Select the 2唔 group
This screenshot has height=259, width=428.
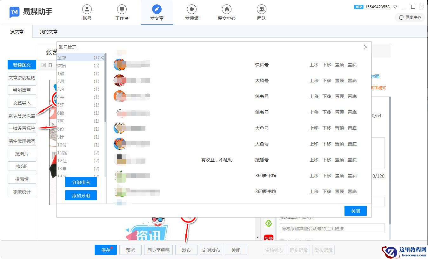tap(81, 81)
